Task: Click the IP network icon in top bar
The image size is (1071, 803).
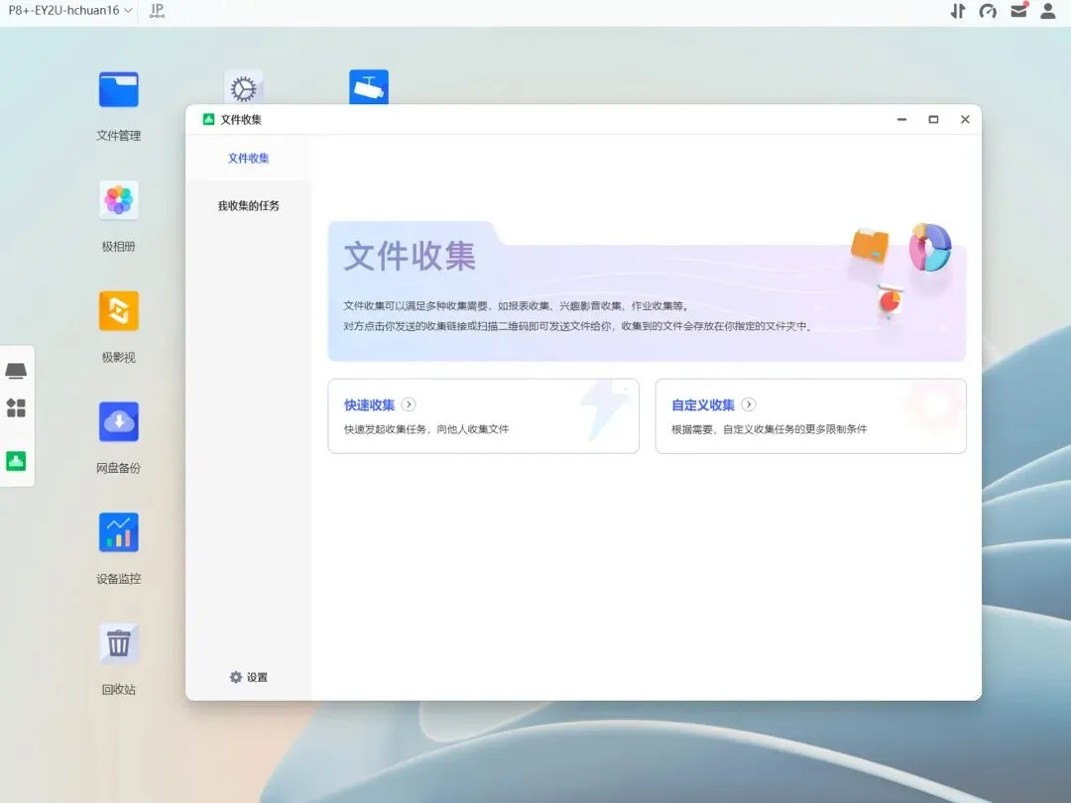Action: point(157,10)
